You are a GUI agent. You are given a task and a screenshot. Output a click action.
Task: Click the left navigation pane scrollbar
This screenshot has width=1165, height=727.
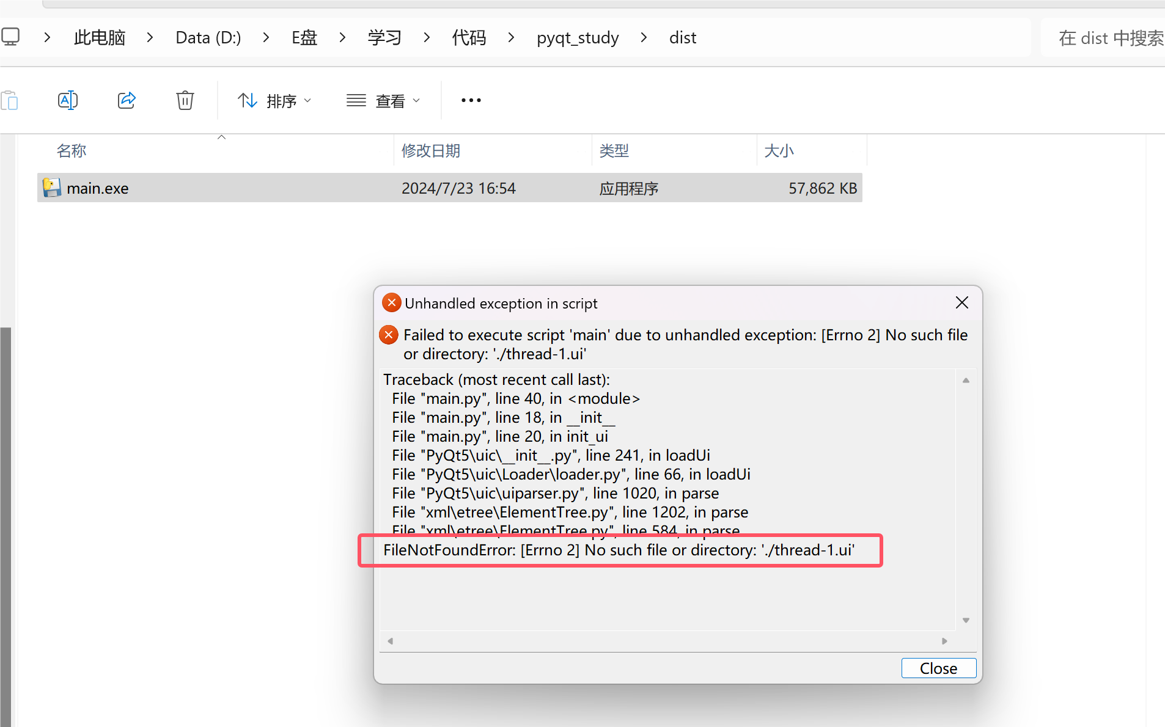(x=6, y=527)
